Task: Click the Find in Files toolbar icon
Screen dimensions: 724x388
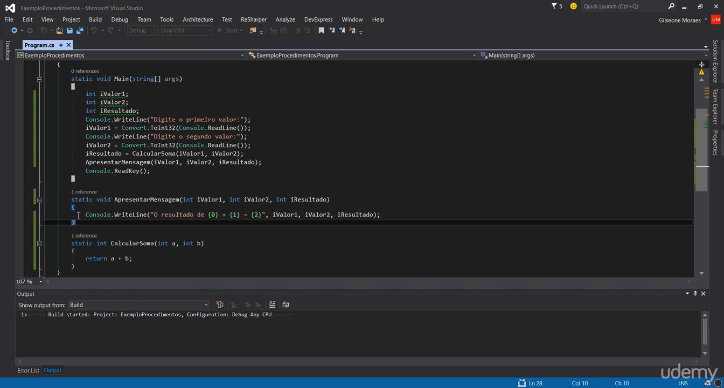Action: [x=253, y=31]
